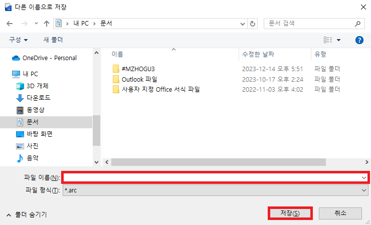Expand address bar history dropdown
371x225 pixels.
click(243, 24)
